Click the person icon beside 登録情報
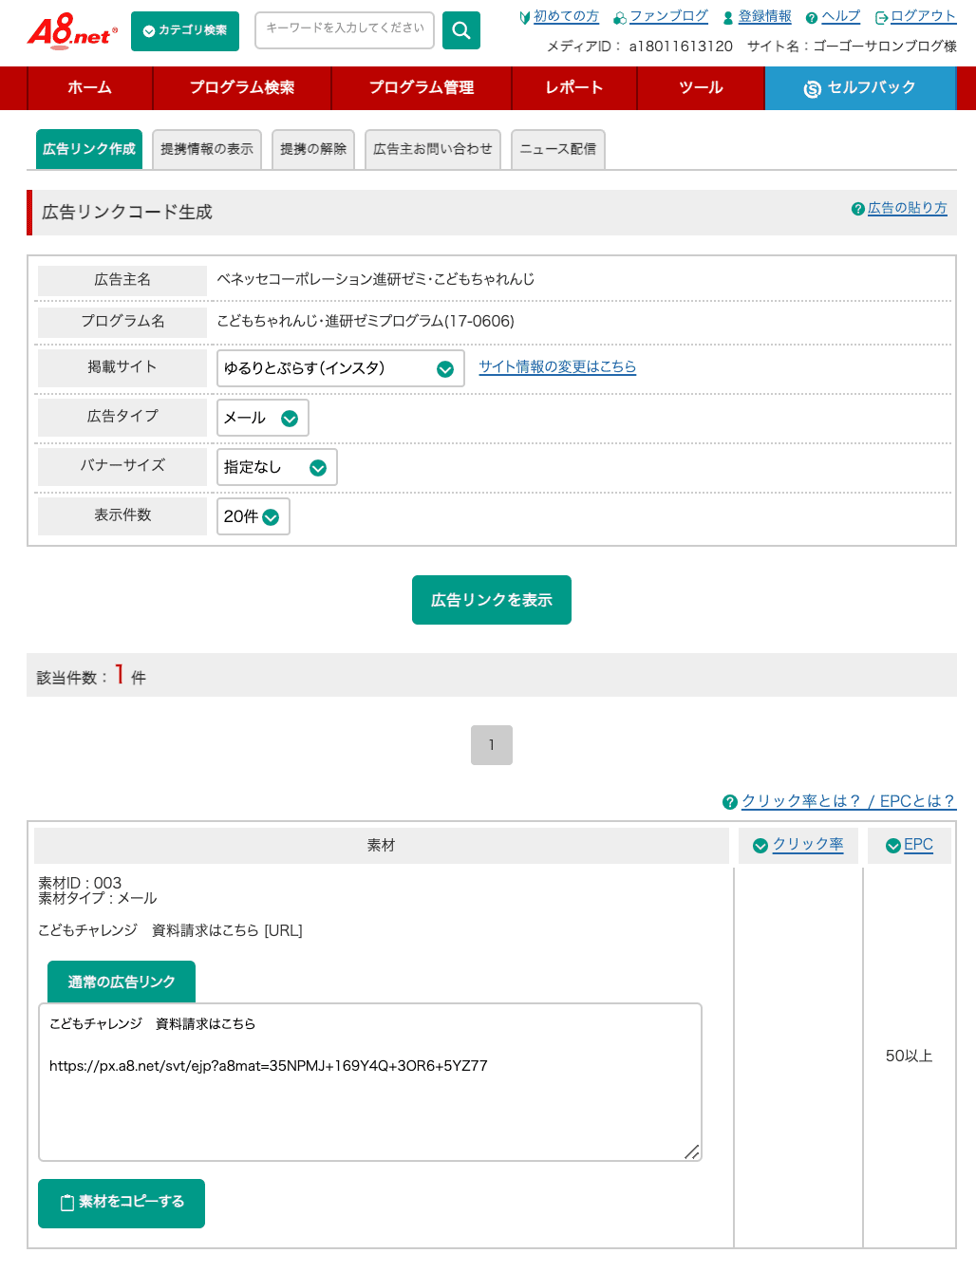 click(x=728, y=18)
